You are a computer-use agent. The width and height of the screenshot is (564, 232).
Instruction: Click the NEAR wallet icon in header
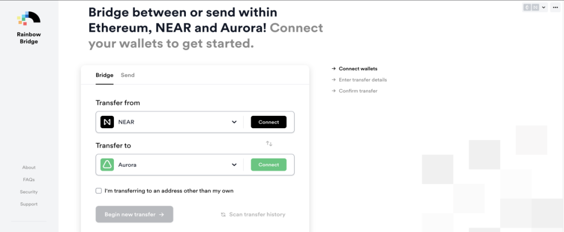click(535, 7)
